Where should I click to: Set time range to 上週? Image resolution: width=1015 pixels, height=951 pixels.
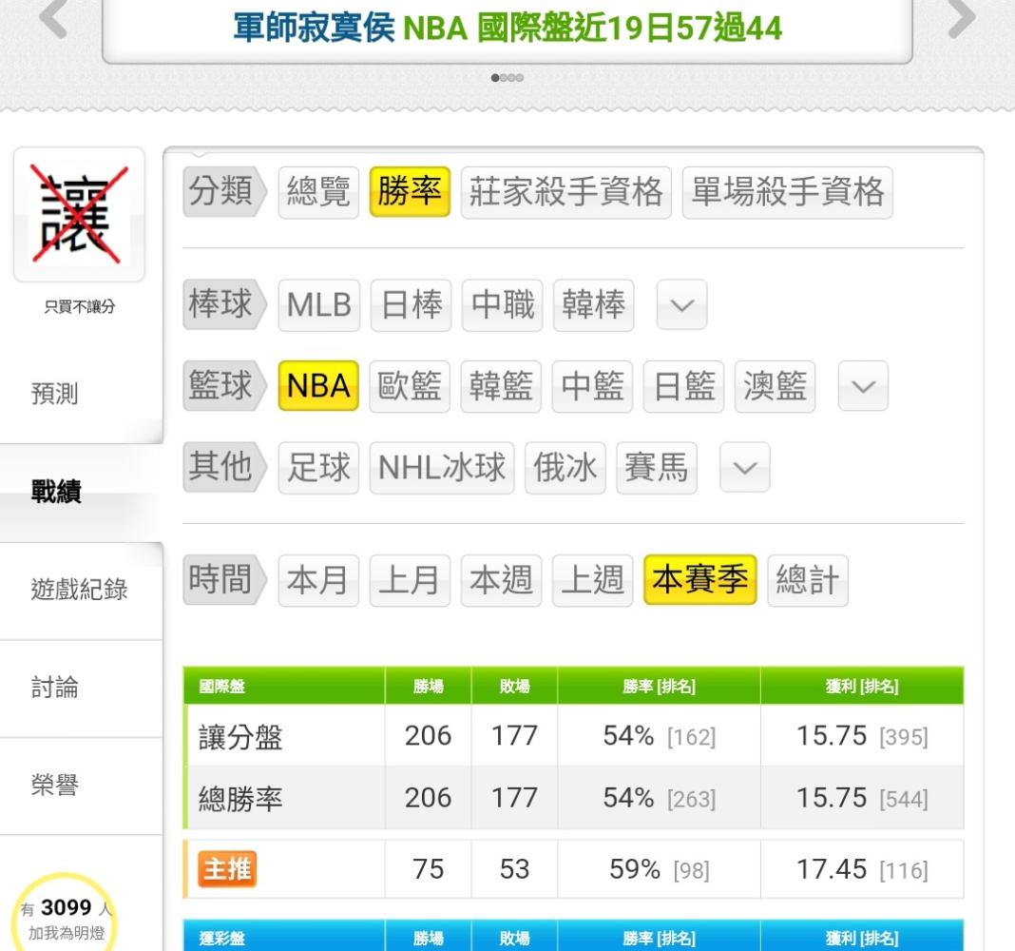click(592, 580)
